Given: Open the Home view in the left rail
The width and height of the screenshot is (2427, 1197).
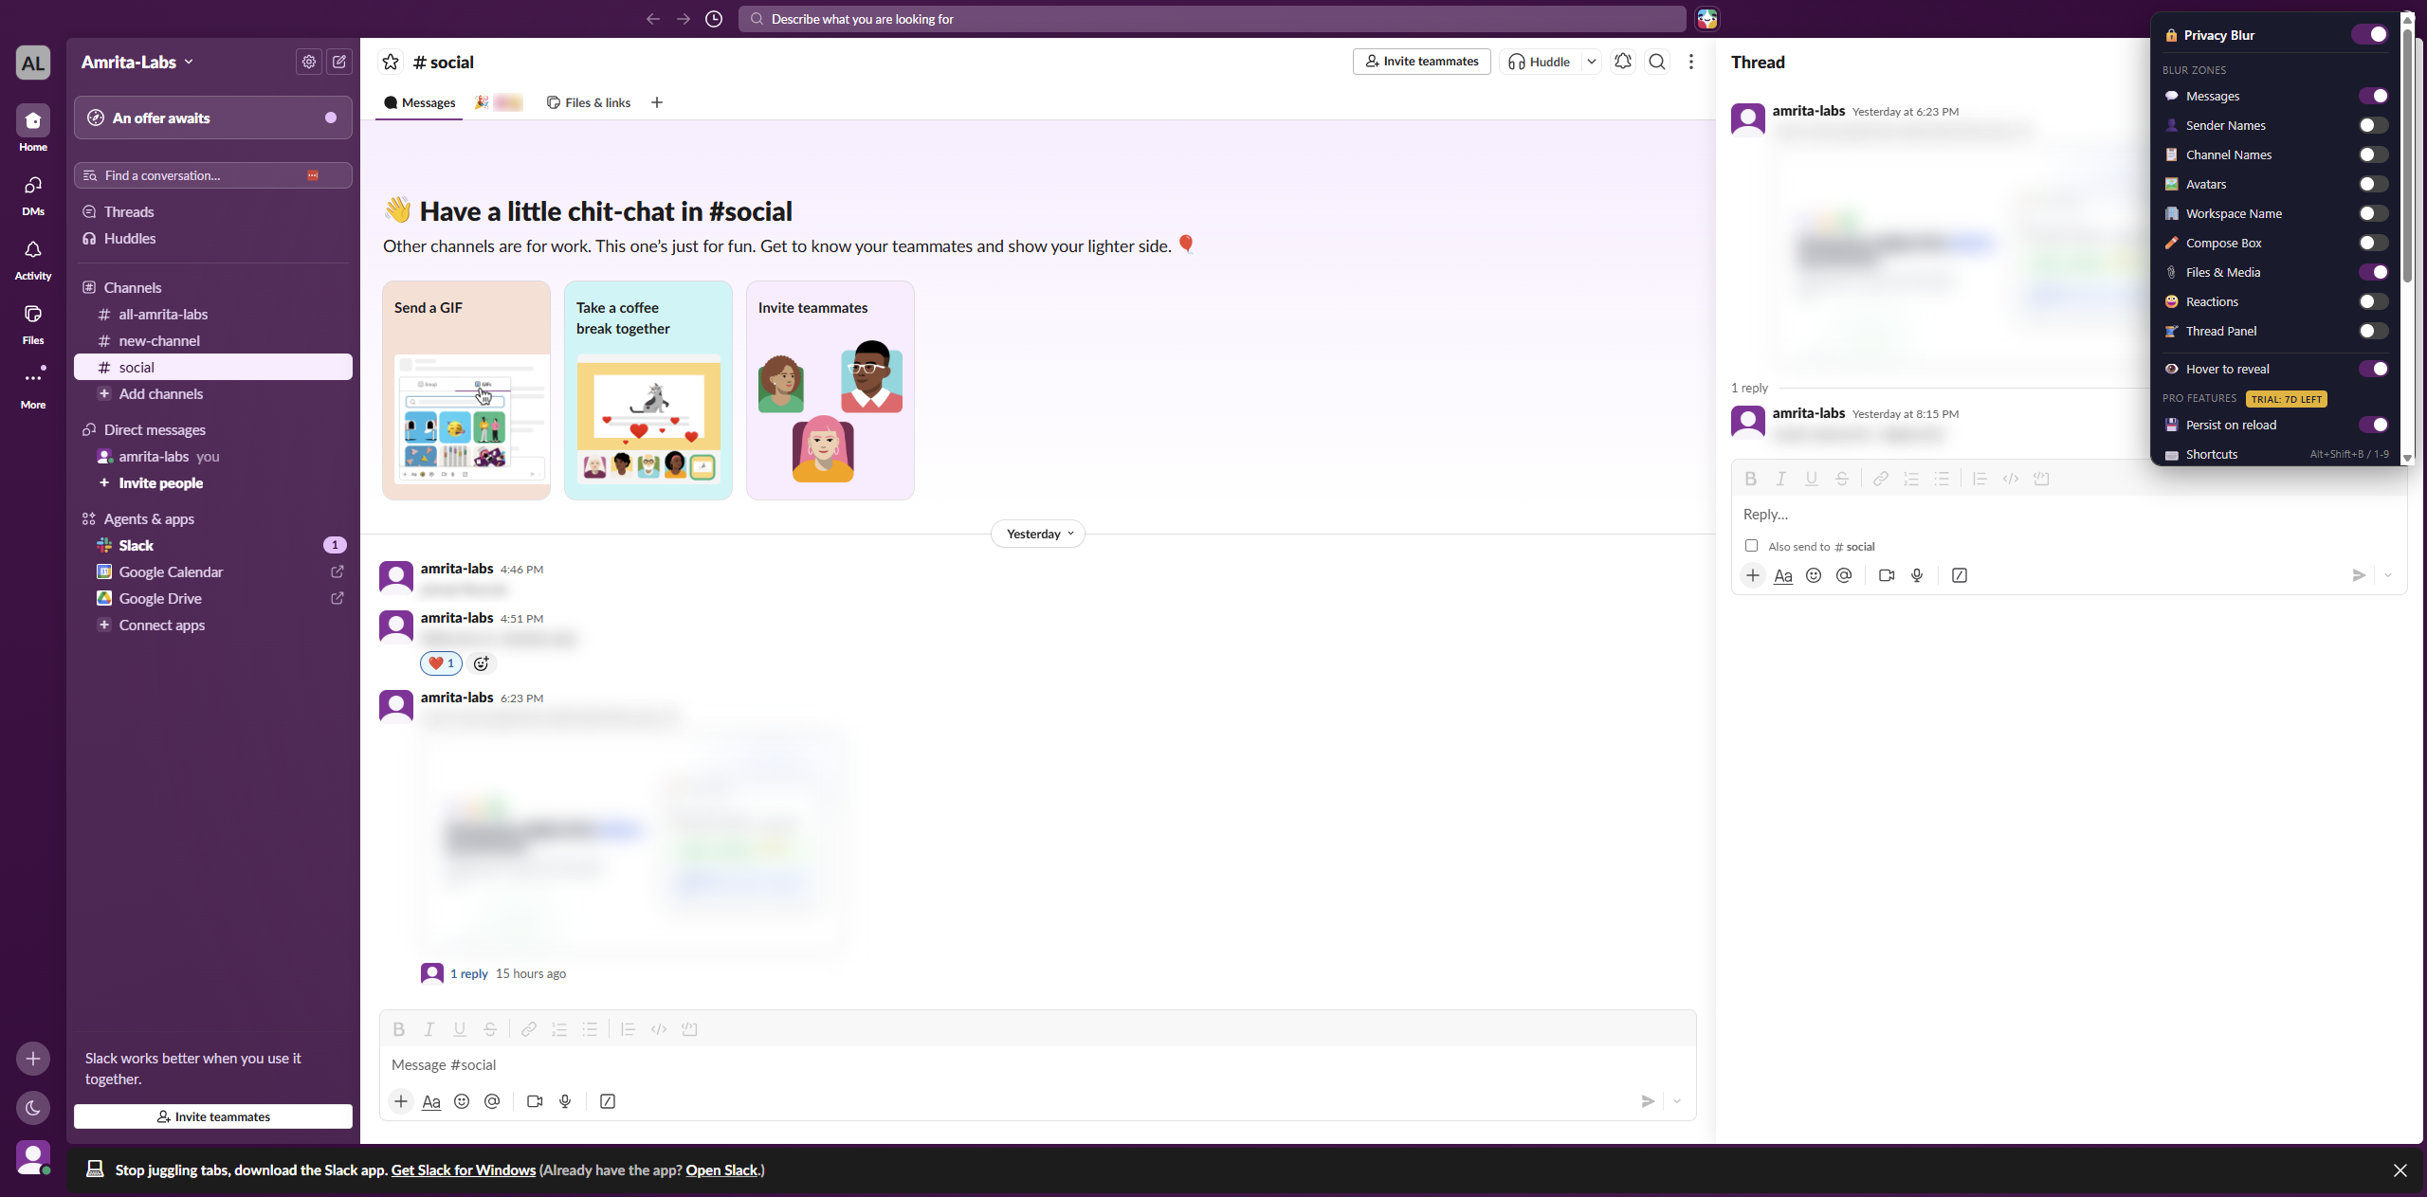Looking at the screenshot, I should tap(33, 128).
